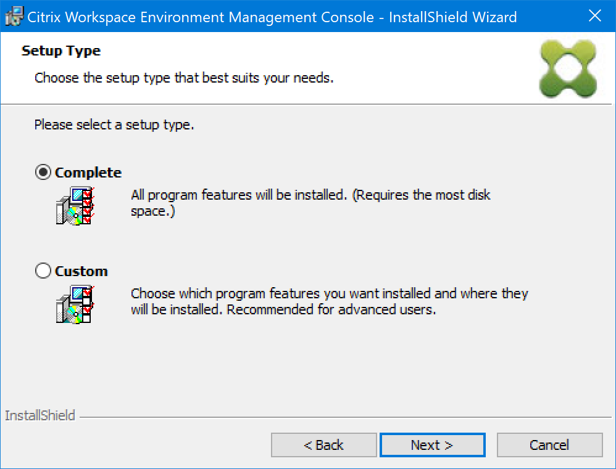Click the Complete setup type icon
The width and height of the screenshot is (616, 469).
tap(75, 206)
